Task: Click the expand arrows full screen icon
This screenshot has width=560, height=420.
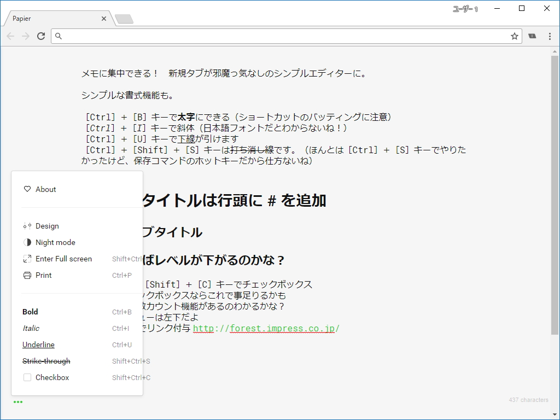Action: click(27, 259)
